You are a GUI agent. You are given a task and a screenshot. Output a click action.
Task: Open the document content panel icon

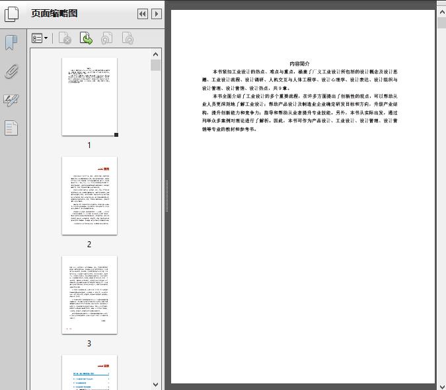coord(11,128)
